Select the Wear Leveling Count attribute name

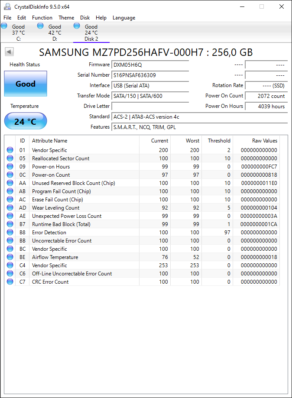point(55,207)
